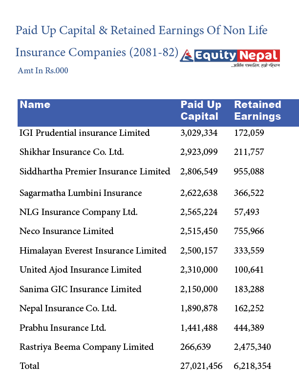
Task: Click the triangular mark in Equity Nepal logo
Action: pyautogui.click(x=187, y=57)
